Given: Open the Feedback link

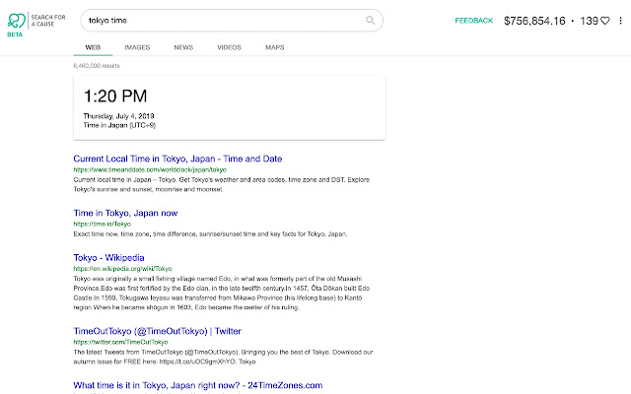Looking at the screenshot, I should [473, 20].
